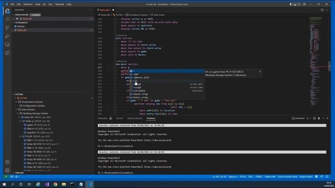Collapse the TICTACBATCH folder section
The image size is (335, 188).
point(13,22)
